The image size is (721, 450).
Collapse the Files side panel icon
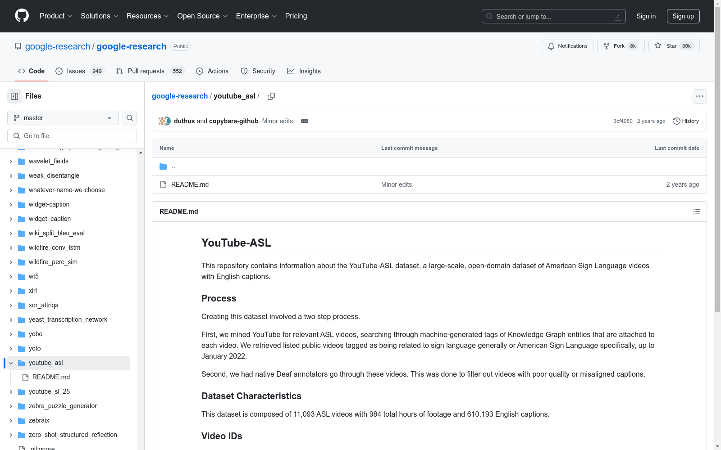point(14,96)
